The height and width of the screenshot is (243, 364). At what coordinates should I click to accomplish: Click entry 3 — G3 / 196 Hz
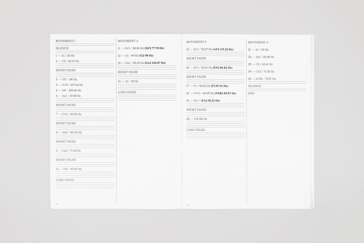[x=66, y=79]
